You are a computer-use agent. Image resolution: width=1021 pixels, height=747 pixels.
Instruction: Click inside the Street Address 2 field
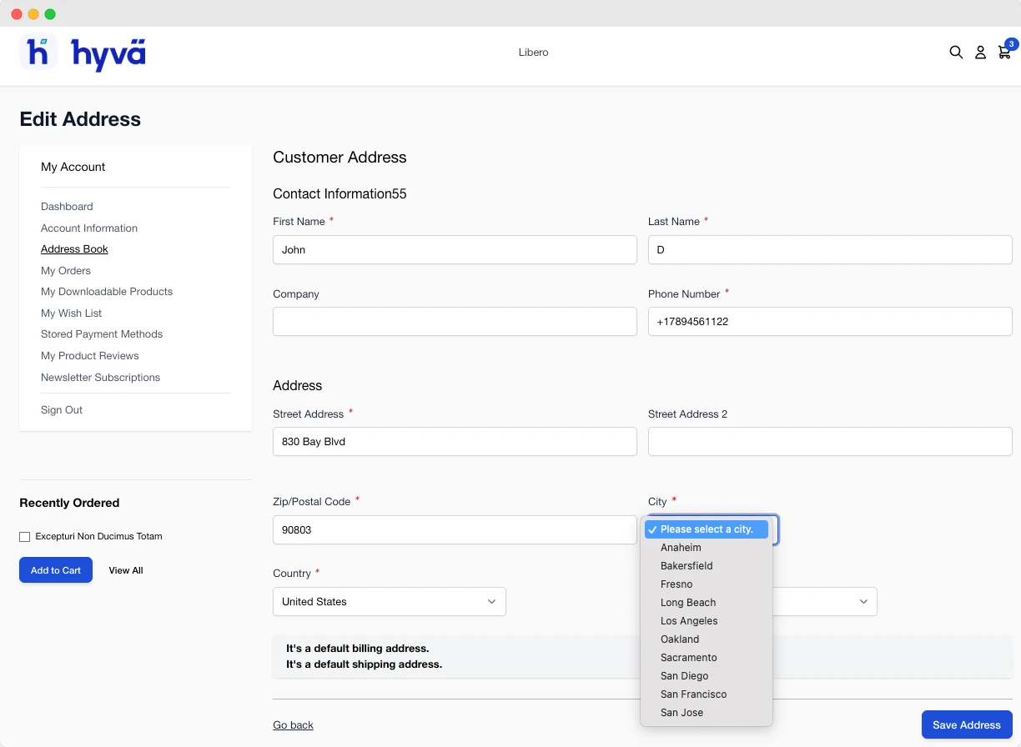(x=829, y=441)
